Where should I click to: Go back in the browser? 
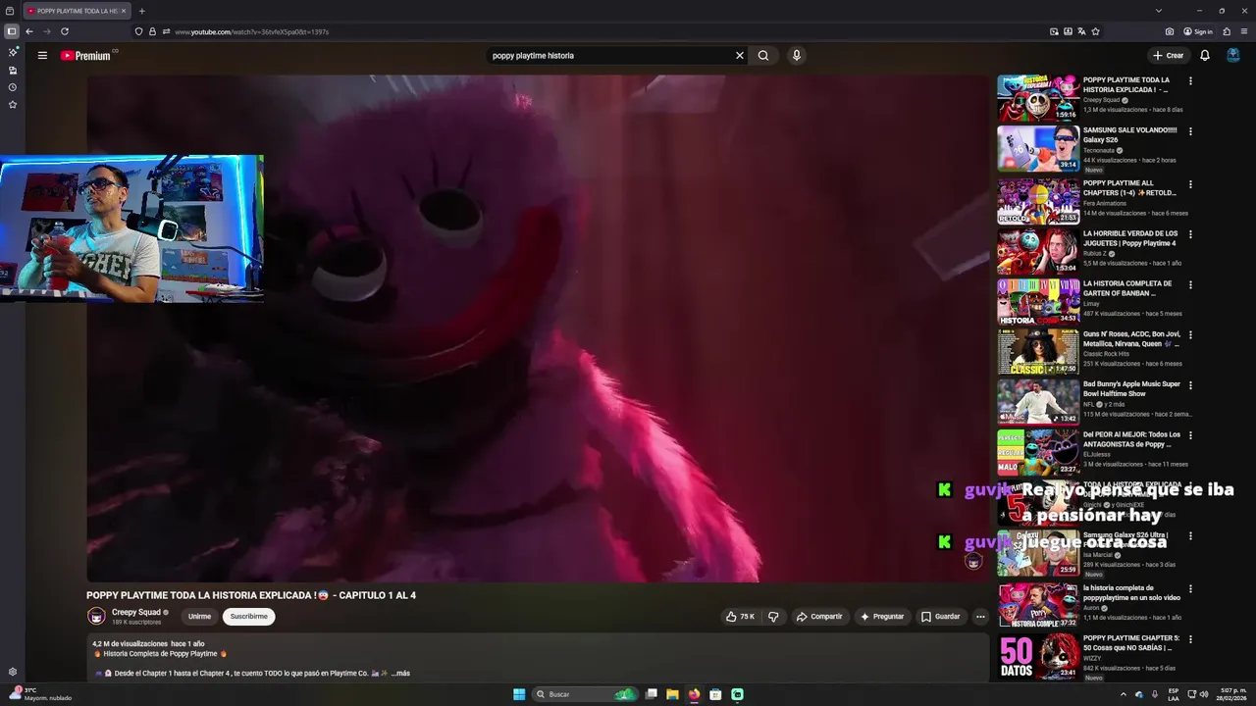(x=29, y=31)
